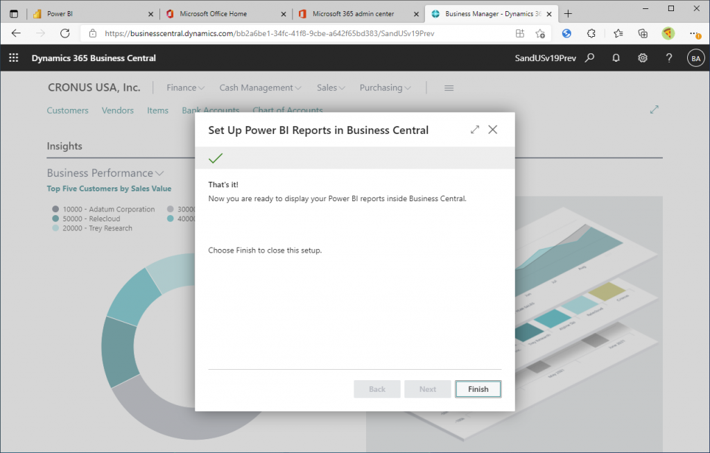Add this page to browser favorites

point(540,33)
